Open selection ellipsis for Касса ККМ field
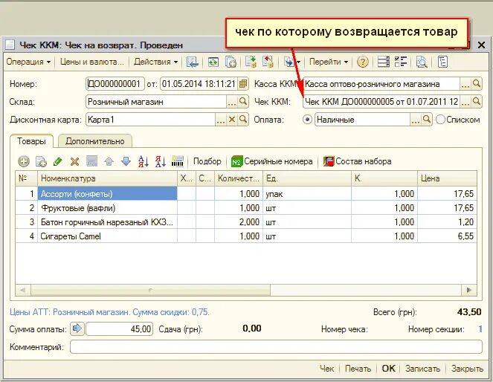 (x=465, y=84)
